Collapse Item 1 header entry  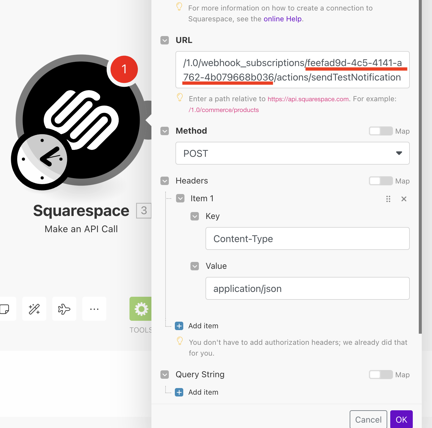click(x=180, y=198)
